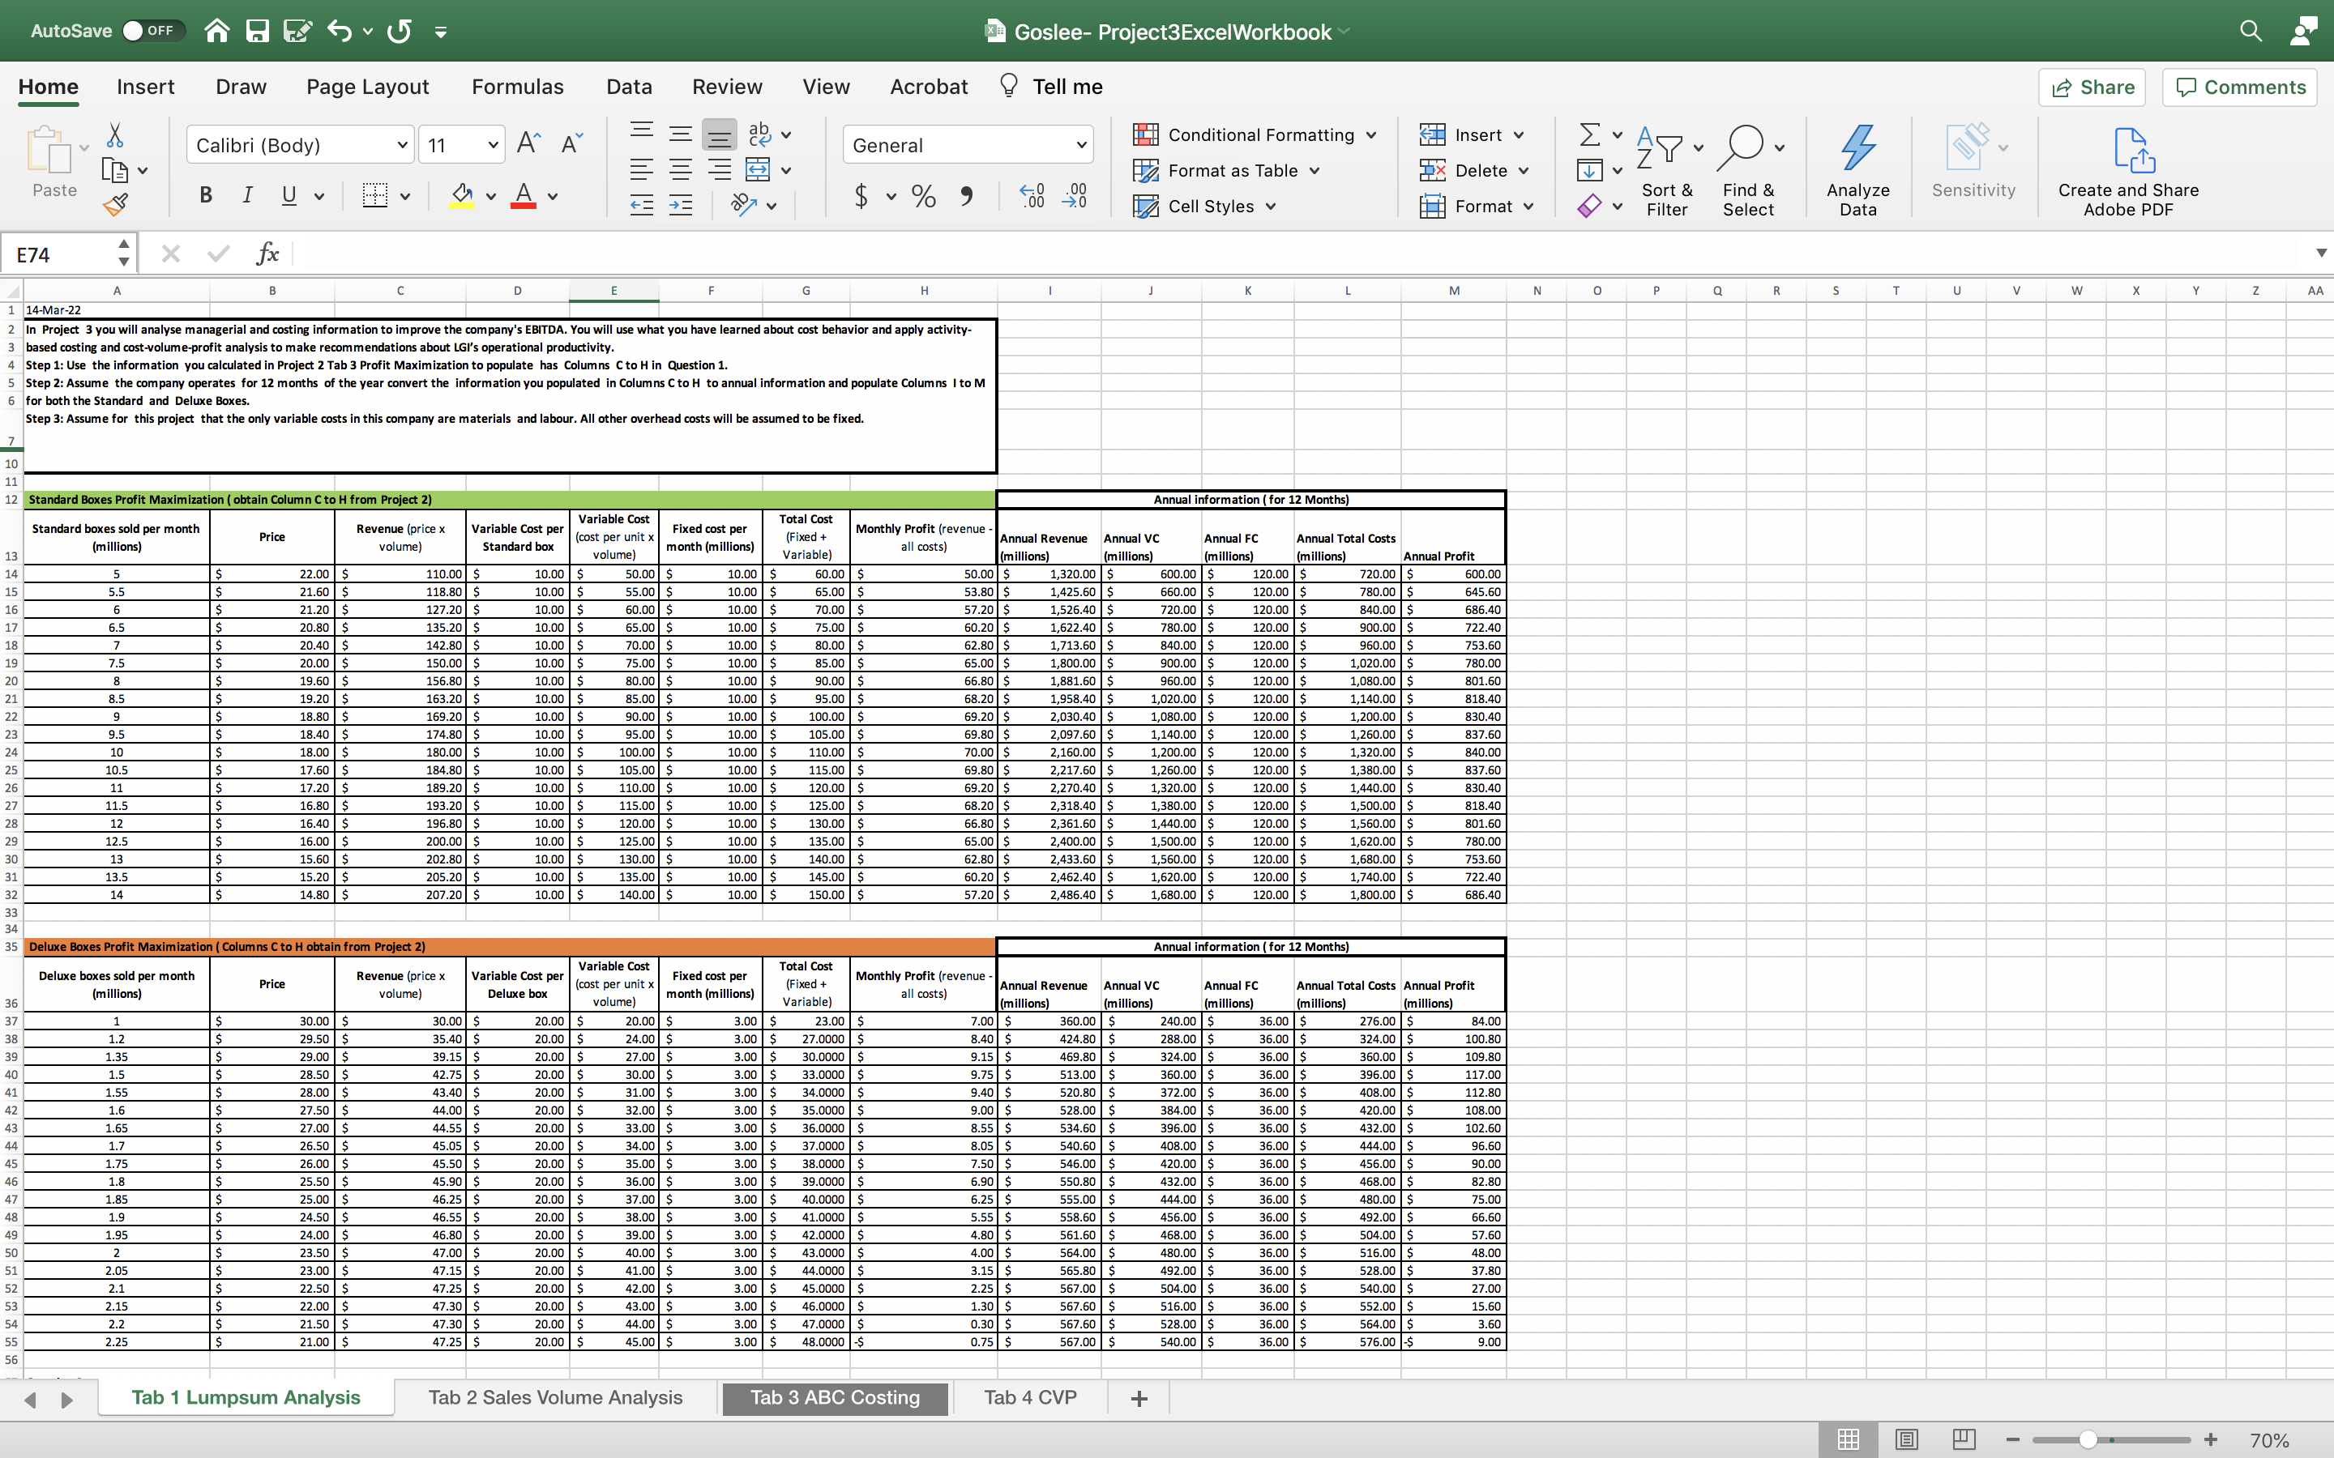Apply bold formatting
The width and height of the screenshot is (2334, 1458).
tap(205, 194)
